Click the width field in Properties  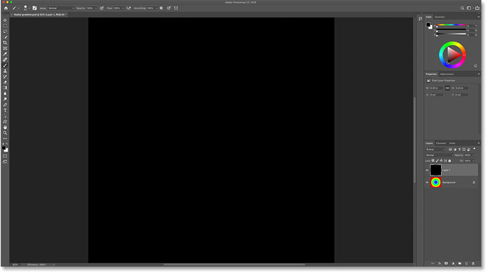[x=436, y=88]
